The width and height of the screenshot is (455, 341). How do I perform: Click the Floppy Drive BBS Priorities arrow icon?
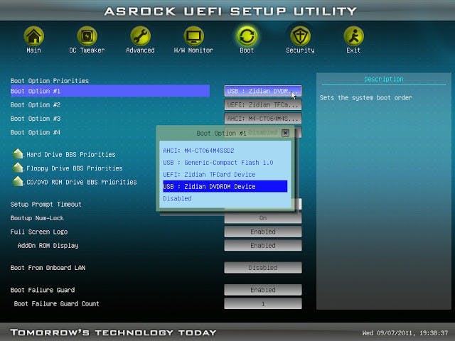coord(18,168)
